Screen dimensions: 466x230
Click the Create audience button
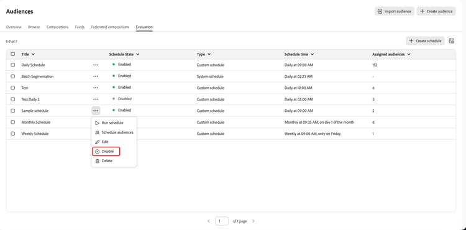(x=436, y=11)
